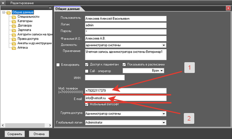This screenshot has height=139, width=232.
Task: Toggle the Мобильный Ветсофт checkbox
Action: pyautogui.click(x=87, y=104)
